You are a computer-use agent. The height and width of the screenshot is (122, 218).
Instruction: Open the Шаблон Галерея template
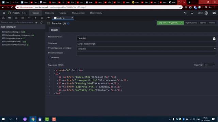[13, 32]
